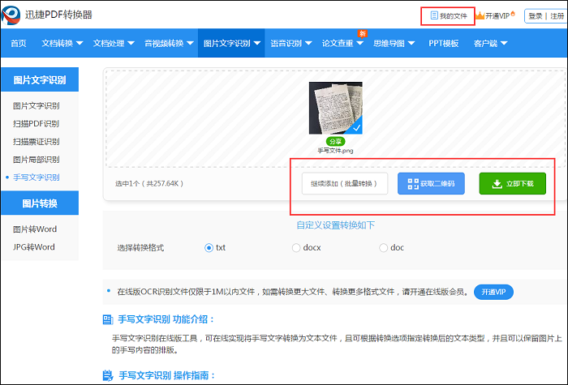Image resolution: width=568 pixels, height=385 pixels.
Task: Click 继续添加（批量转换）button
Action: [345, 183]
